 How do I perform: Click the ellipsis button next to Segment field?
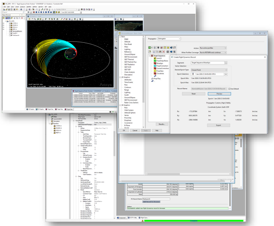[226, 63]
